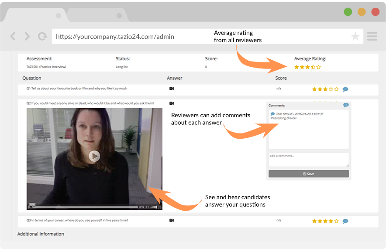Rate Q3 answer five stars

pos(336,221)
